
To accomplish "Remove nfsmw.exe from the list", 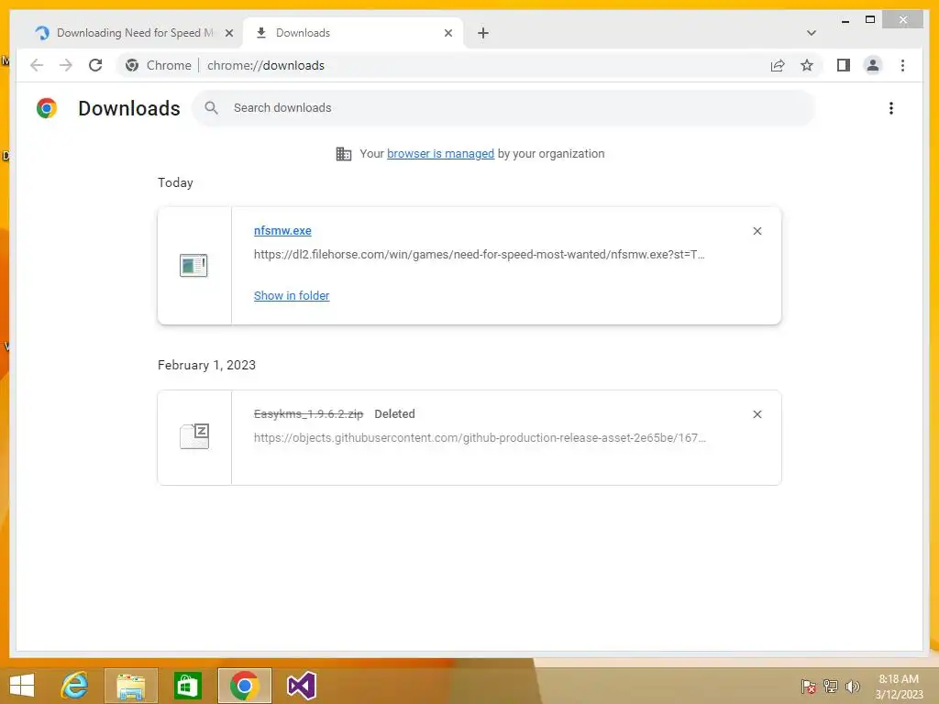I will [757, 231].
